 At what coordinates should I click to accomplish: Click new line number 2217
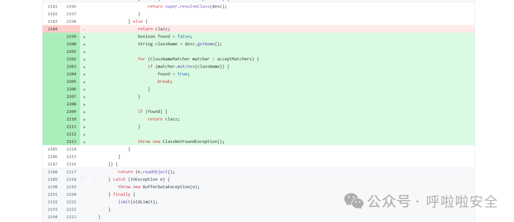tap(71, 172)
